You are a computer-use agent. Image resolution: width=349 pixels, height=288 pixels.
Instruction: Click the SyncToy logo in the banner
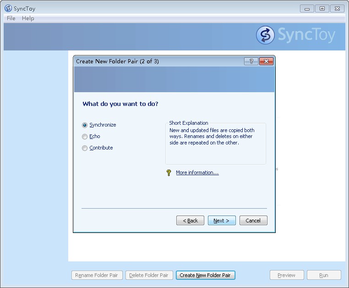[295, 35]
